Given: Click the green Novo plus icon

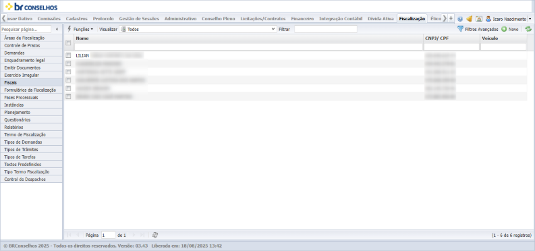Looking at the screenshot, I should point(504,29).
